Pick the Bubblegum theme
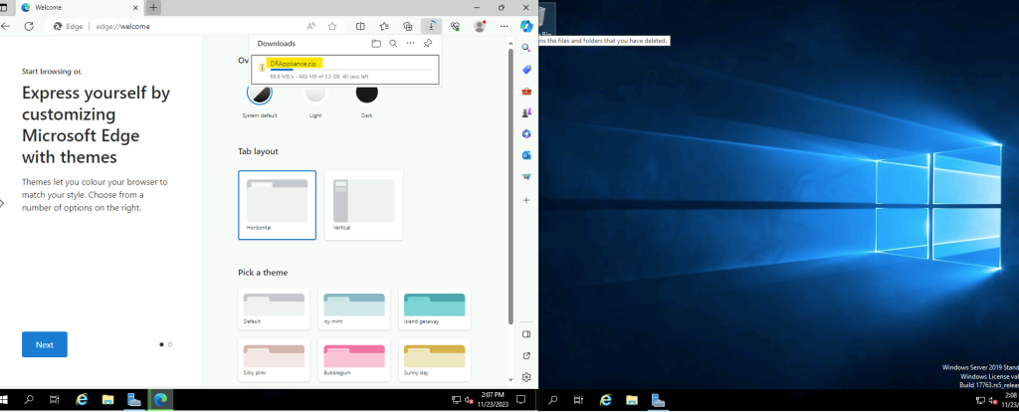1019x412 pixels. pos(354,360)
